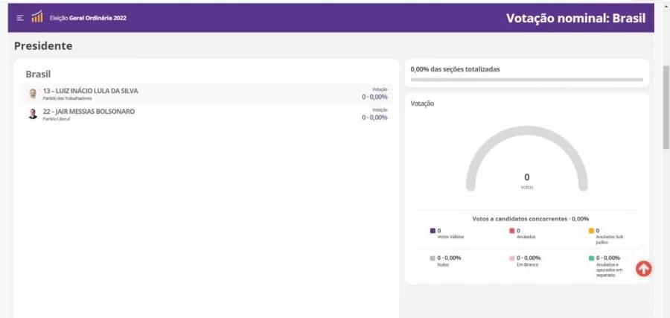Image resolution: width=670 pixels, height=318 pixels.
Task: Select candidate 22 – Jair Messias Bolsonaro
Action: (x=89, y=111)
